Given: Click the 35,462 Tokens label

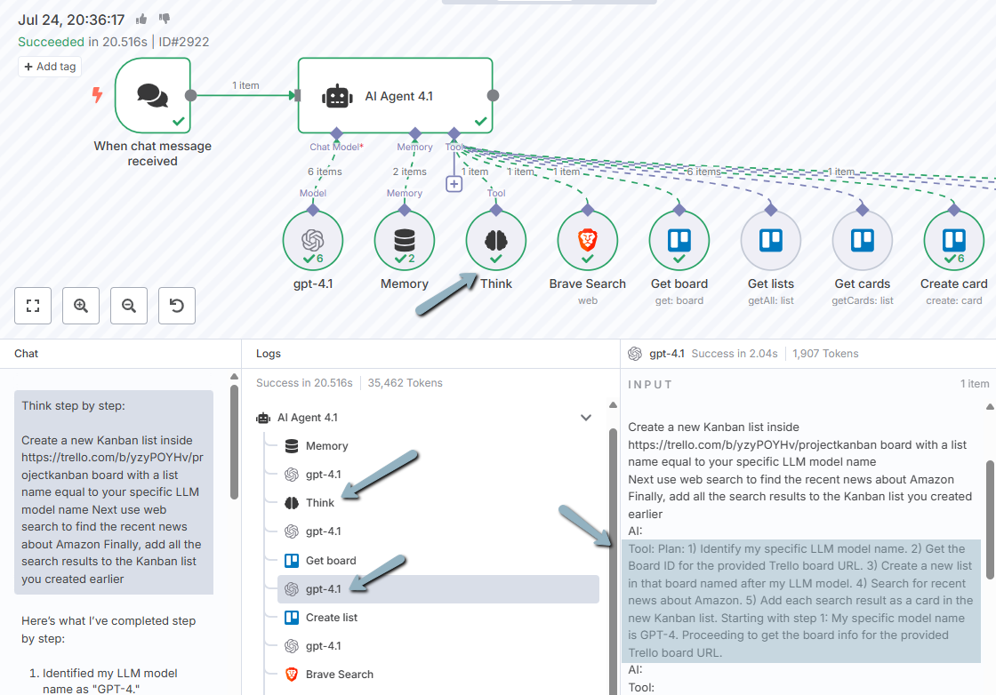Looking at the screenshot, I should point(406,383).
